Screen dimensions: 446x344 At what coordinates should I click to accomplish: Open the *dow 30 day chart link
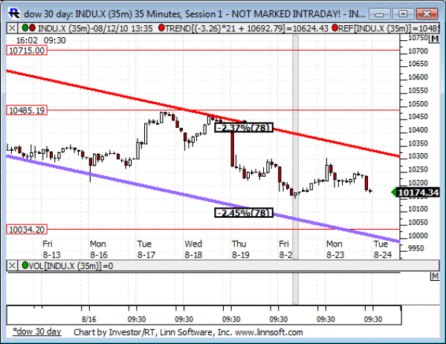click(37, 331)
